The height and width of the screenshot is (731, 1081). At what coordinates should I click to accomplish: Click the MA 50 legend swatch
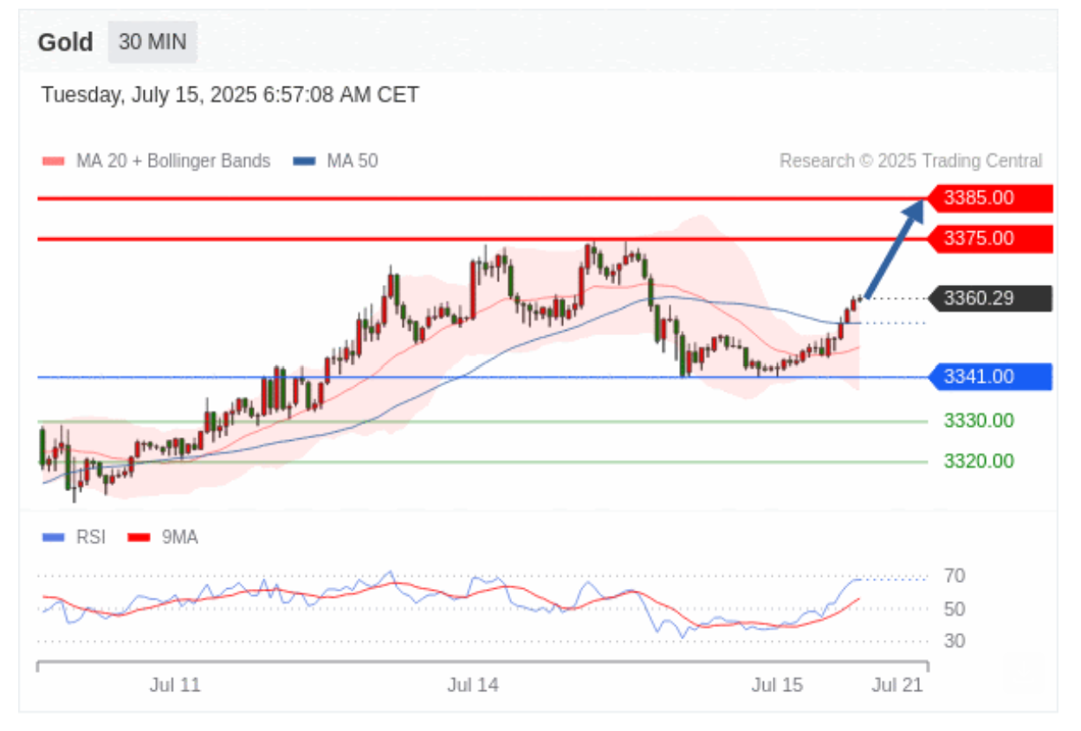304,161
